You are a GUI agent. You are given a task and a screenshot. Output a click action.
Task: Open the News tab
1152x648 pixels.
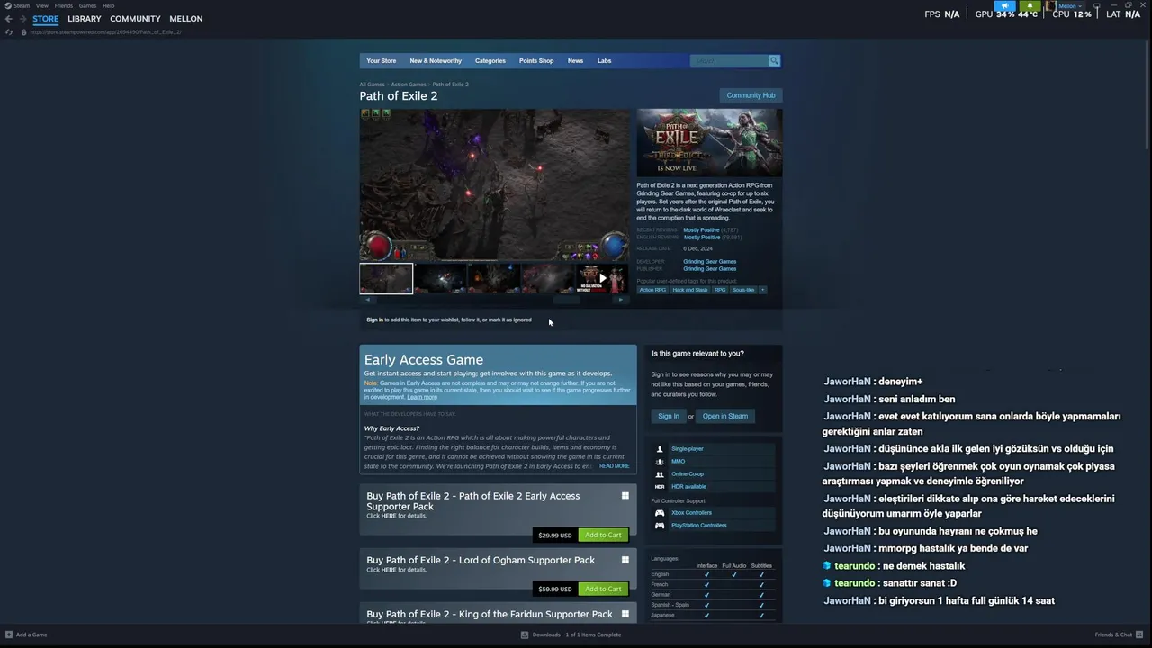tap(575, 60)
